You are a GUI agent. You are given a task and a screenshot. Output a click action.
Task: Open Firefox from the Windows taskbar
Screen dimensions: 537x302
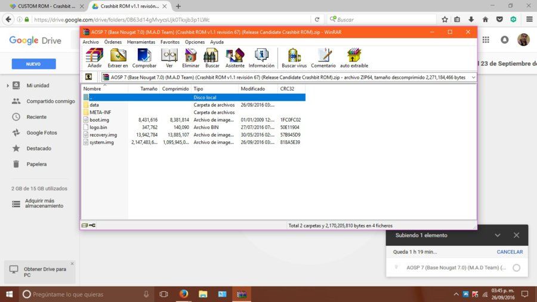tap(184, 294)
